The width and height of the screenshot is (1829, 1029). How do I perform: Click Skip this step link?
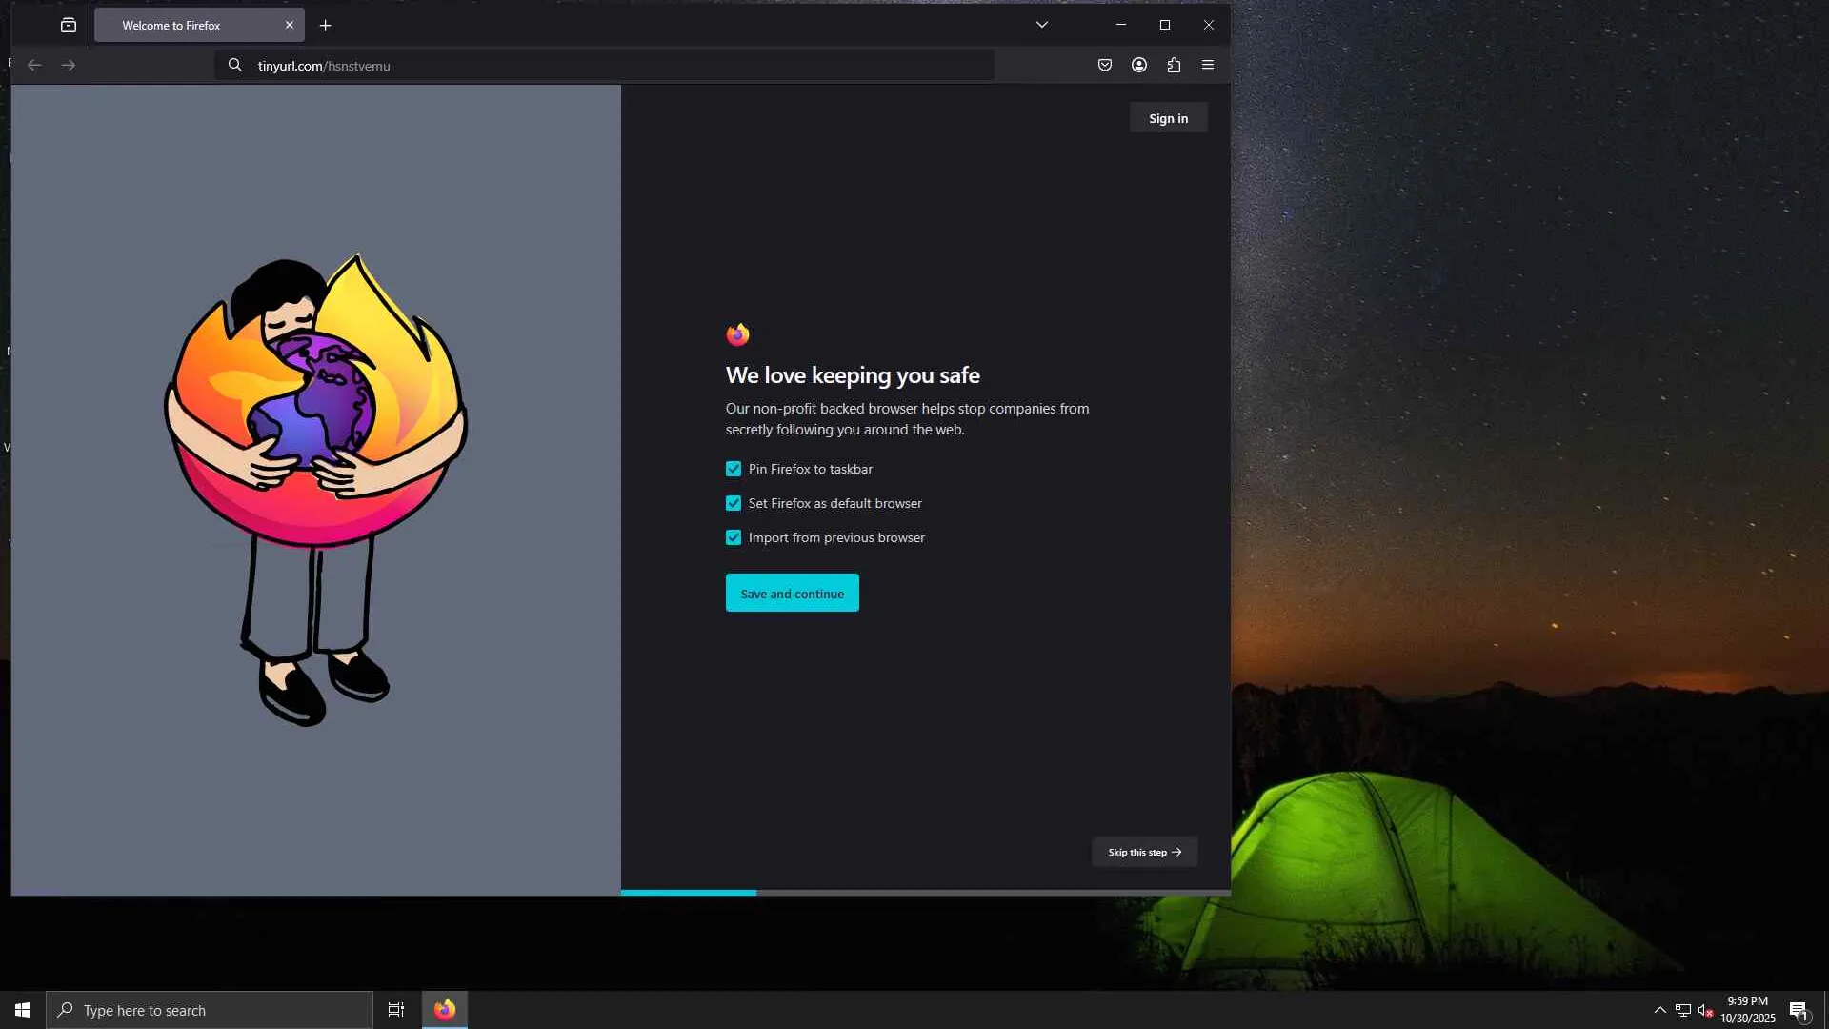(x=1144, y=852)
